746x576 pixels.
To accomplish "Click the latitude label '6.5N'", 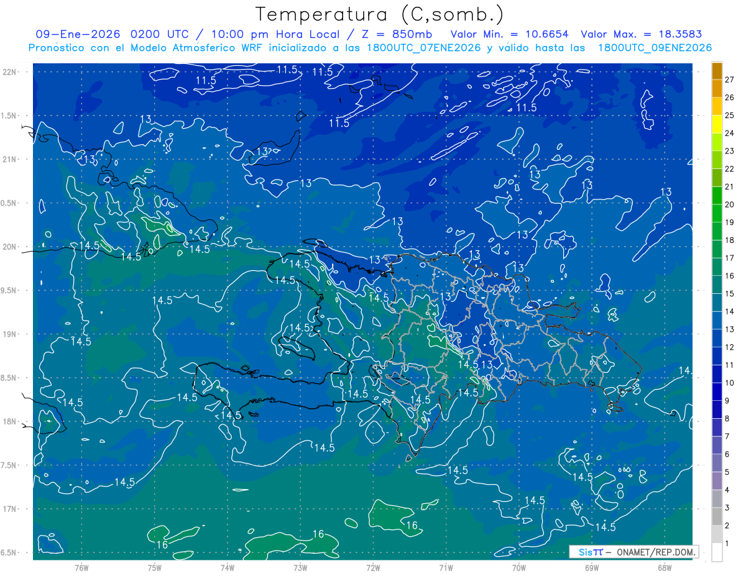I will (x=9, y=553).
